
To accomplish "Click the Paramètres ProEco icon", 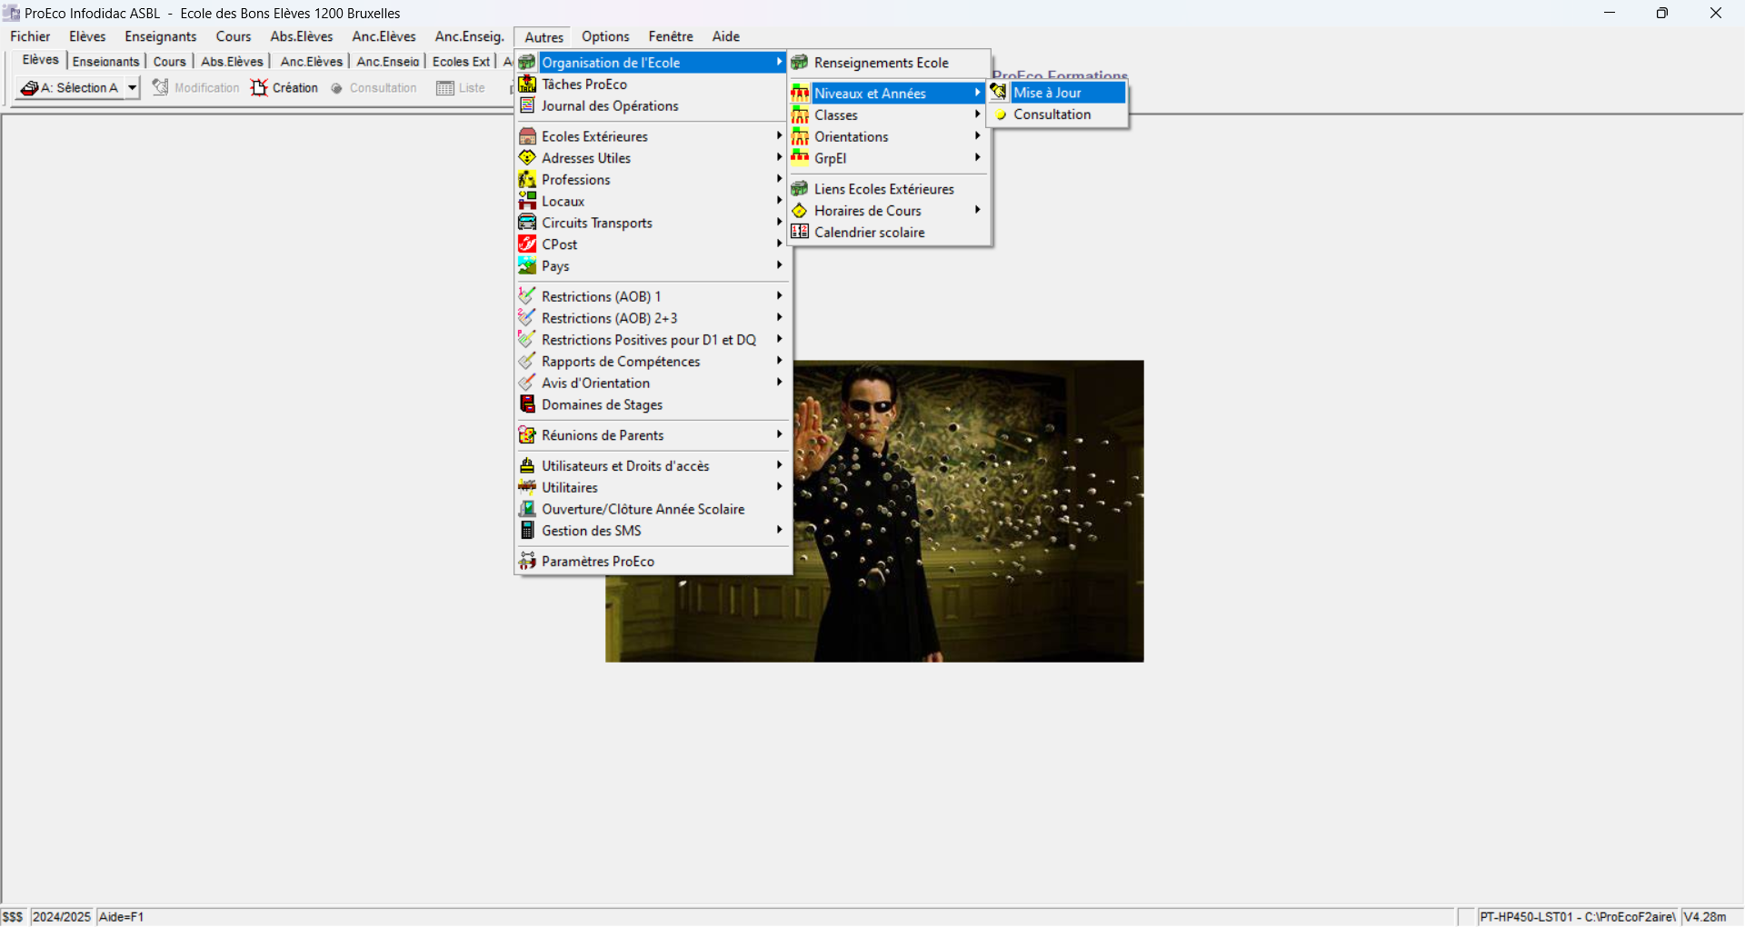I will pos(527,561).
